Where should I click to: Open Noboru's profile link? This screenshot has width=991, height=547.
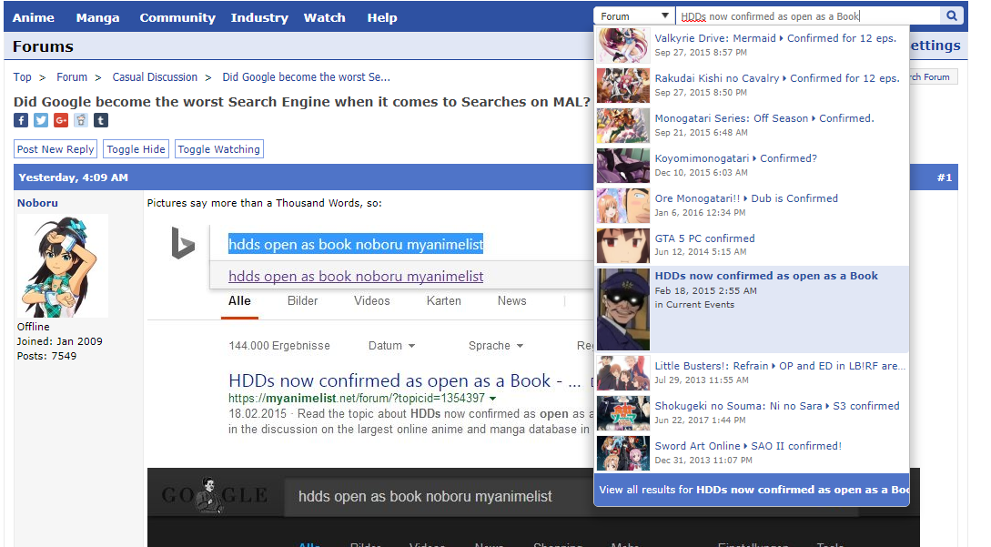[37, 203]
